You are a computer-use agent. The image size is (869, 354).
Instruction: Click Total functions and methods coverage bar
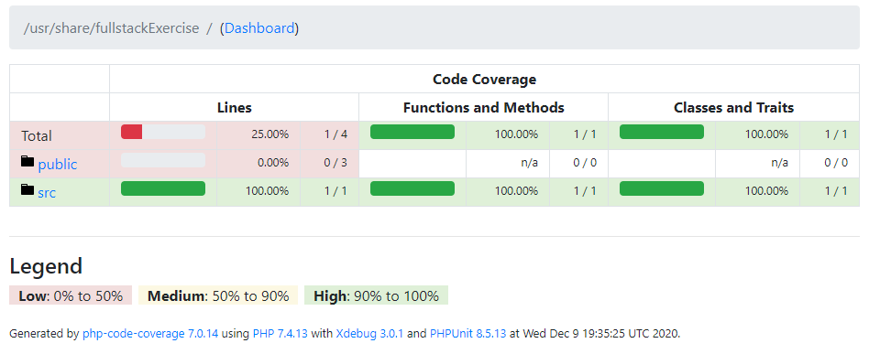click(412, 132)
